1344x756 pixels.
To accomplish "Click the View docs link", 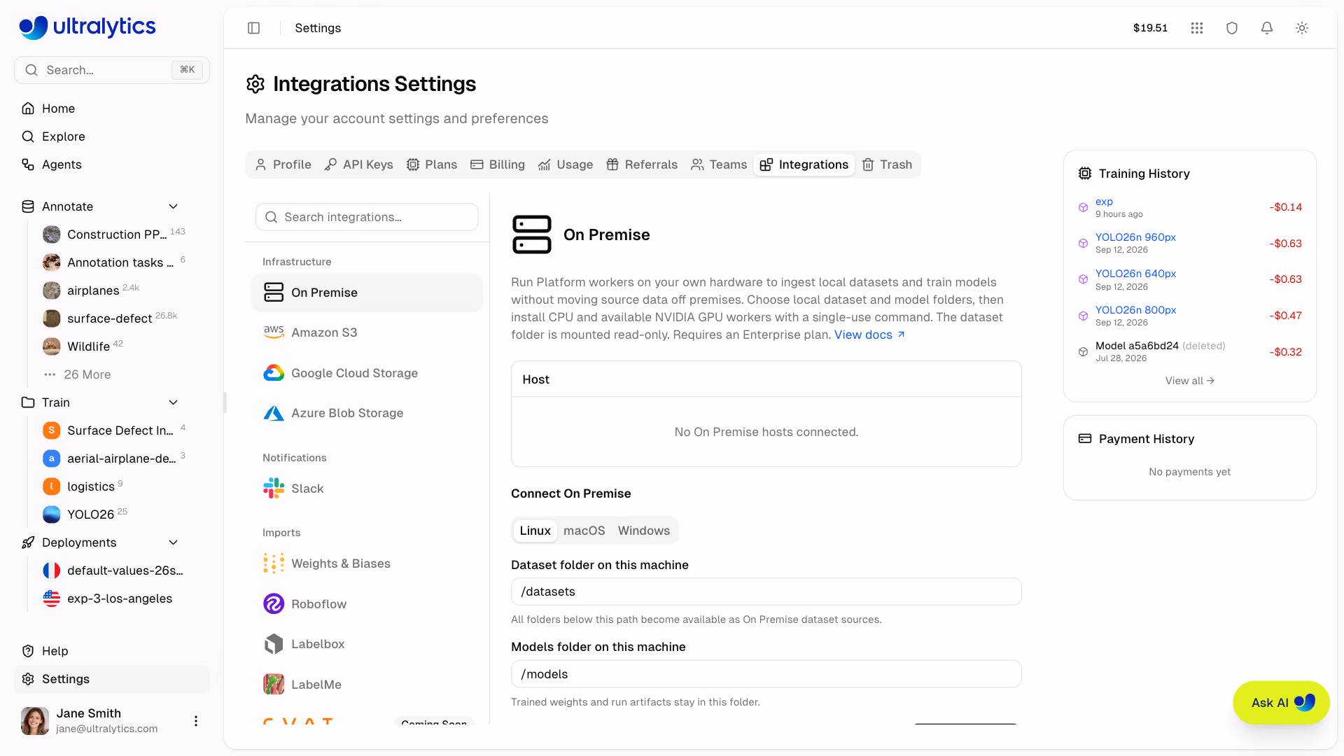I will [x=869, y=335].
